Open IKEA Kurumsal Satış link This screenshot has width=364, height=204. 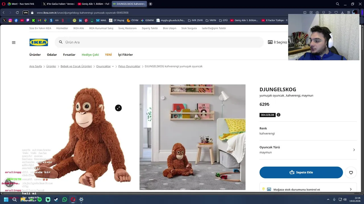[101, 28]
